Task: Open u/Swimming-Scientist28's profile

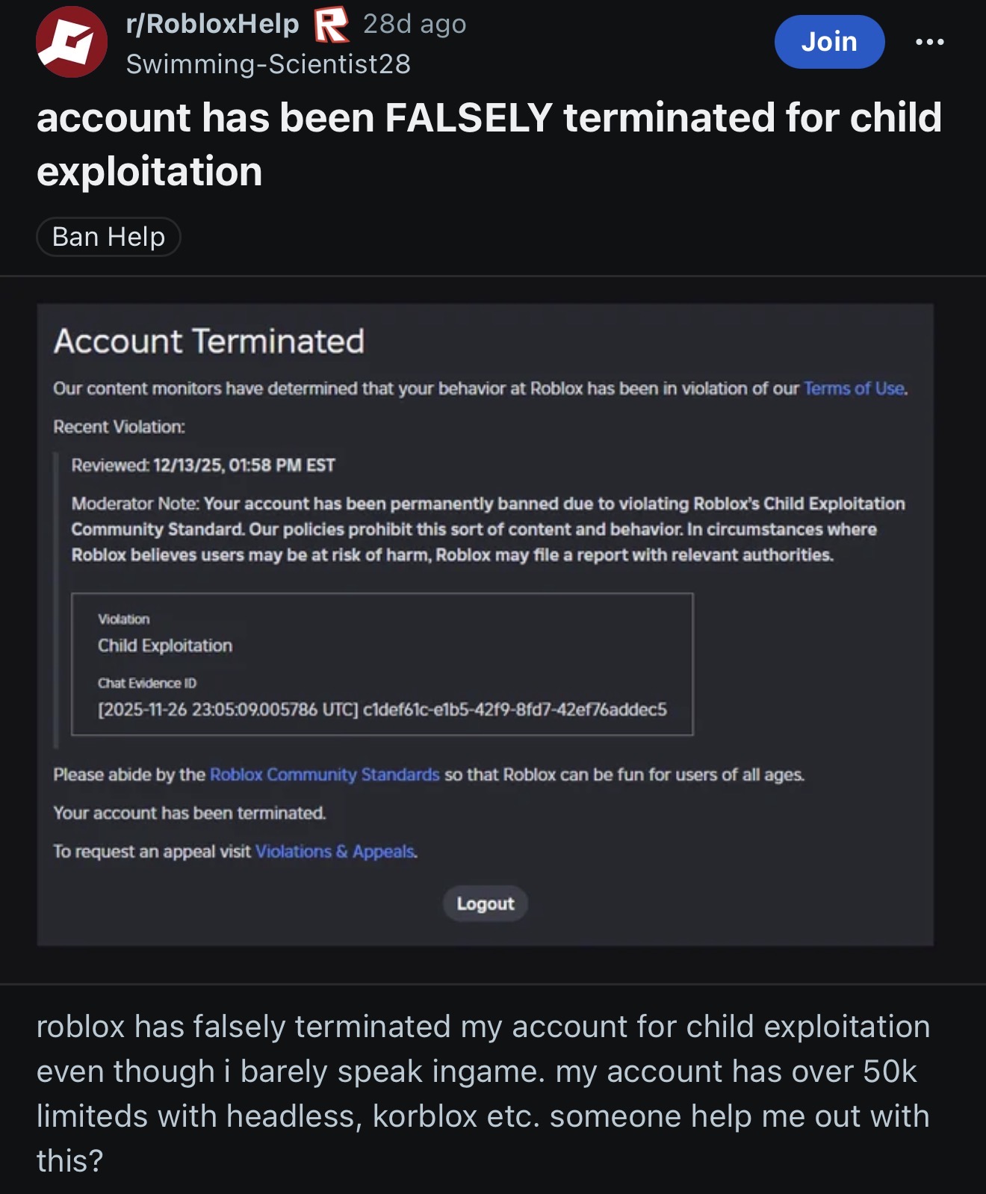Action: 267,66
